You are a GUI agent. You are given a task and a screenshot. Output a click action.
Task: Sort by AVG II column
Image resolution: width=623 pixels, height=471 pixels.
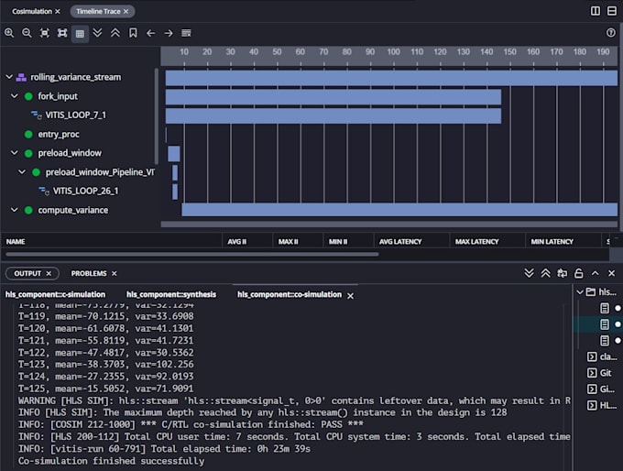click(236, 241)
